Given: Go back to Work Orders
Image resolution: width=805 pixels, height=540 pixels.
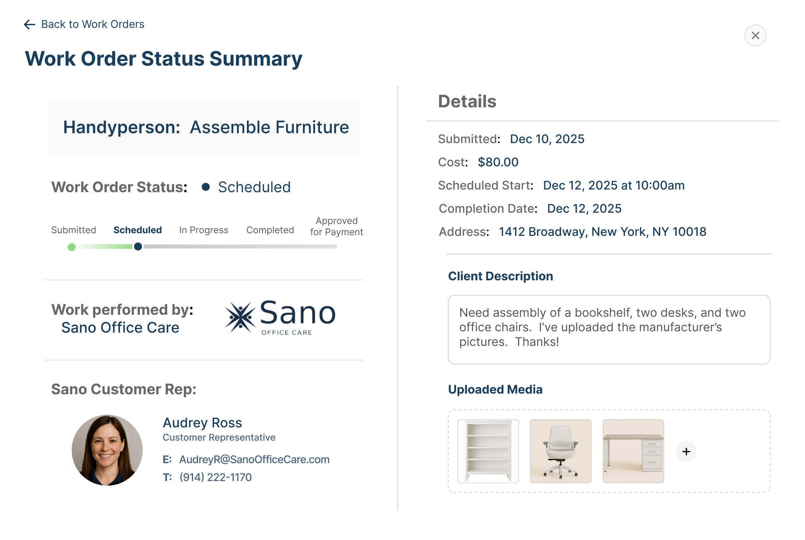Looking at the screenshot, I should tap(93, 25).
